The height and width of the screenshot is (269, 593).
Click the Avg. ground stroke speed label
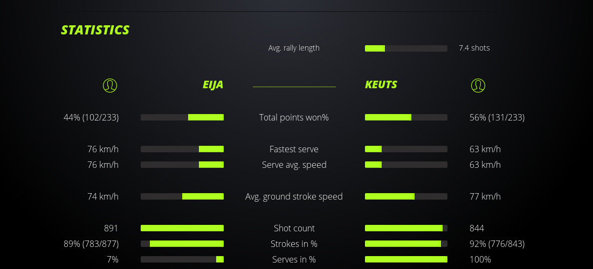[294, 196]
